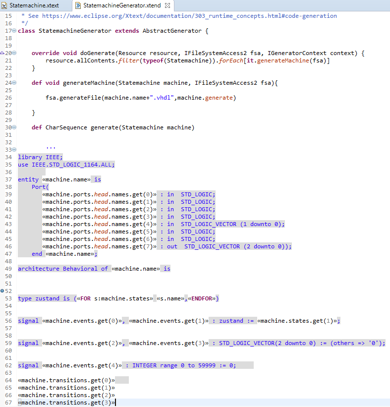Image resolution: width=390 pixels, height=407 pixels.
Task: Click 'use IEEE.STD_LOGIC_1164.ALL;' line
Action: [66, 165]
